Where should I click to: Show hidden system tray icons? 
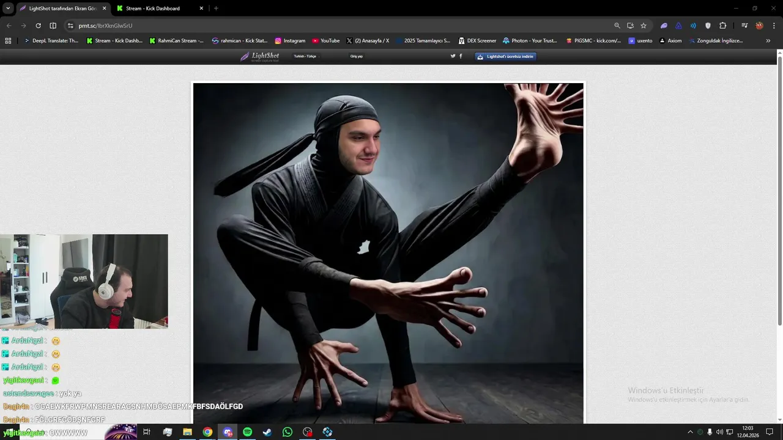[690, 432]
